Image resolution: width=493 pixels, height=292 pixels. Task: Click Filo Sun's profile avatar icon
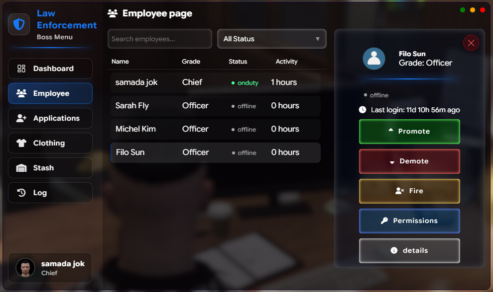click(x=374, y=58)
